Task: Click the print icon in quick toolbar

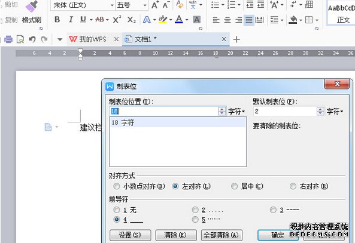Action: tap(8, 39)
